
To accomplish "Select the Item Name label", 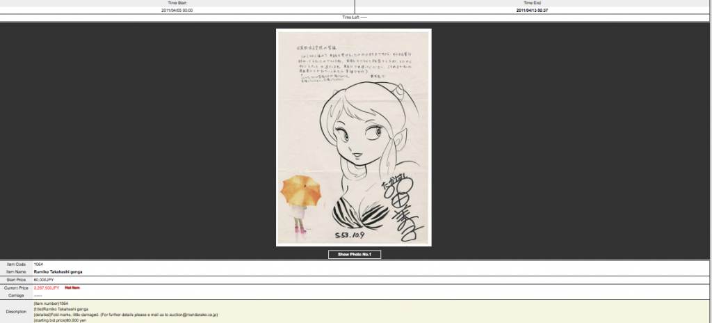I will [17, 271].
